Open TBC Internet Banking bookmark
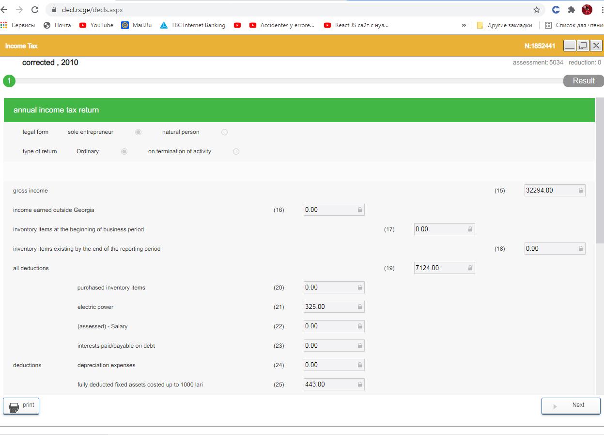Viewport: 604px width, 435px height. click(193, 25)
